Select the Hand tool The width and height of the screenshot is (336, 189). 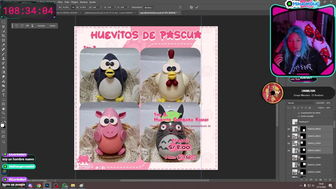[3, 108]
